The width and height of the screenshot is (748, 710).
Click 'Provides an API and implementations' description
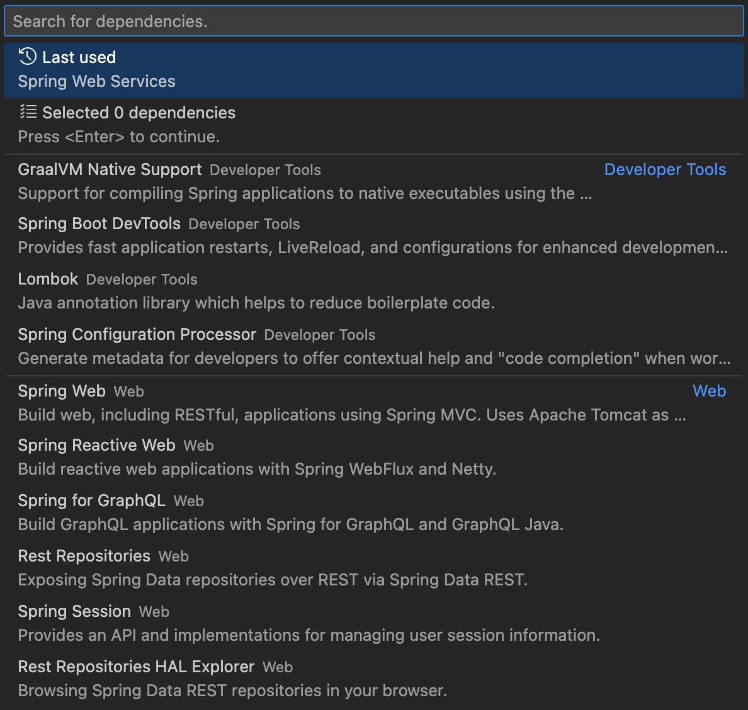pos(309,636)
